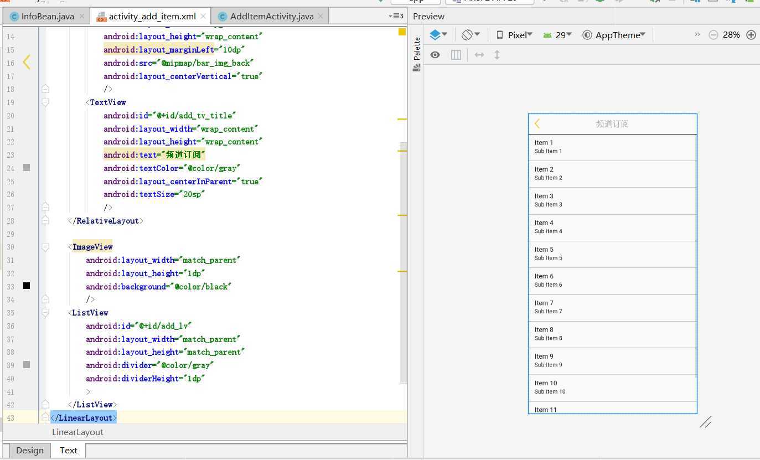Select the 频道订阅 title in preview
760x460 pixels.
[x=612, y=124]
